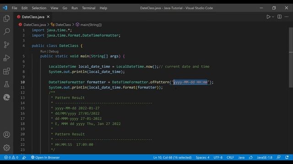Select the DateClass.java editor tab
The width and height of the screenshot is (293, 164).
click(33, 17)
